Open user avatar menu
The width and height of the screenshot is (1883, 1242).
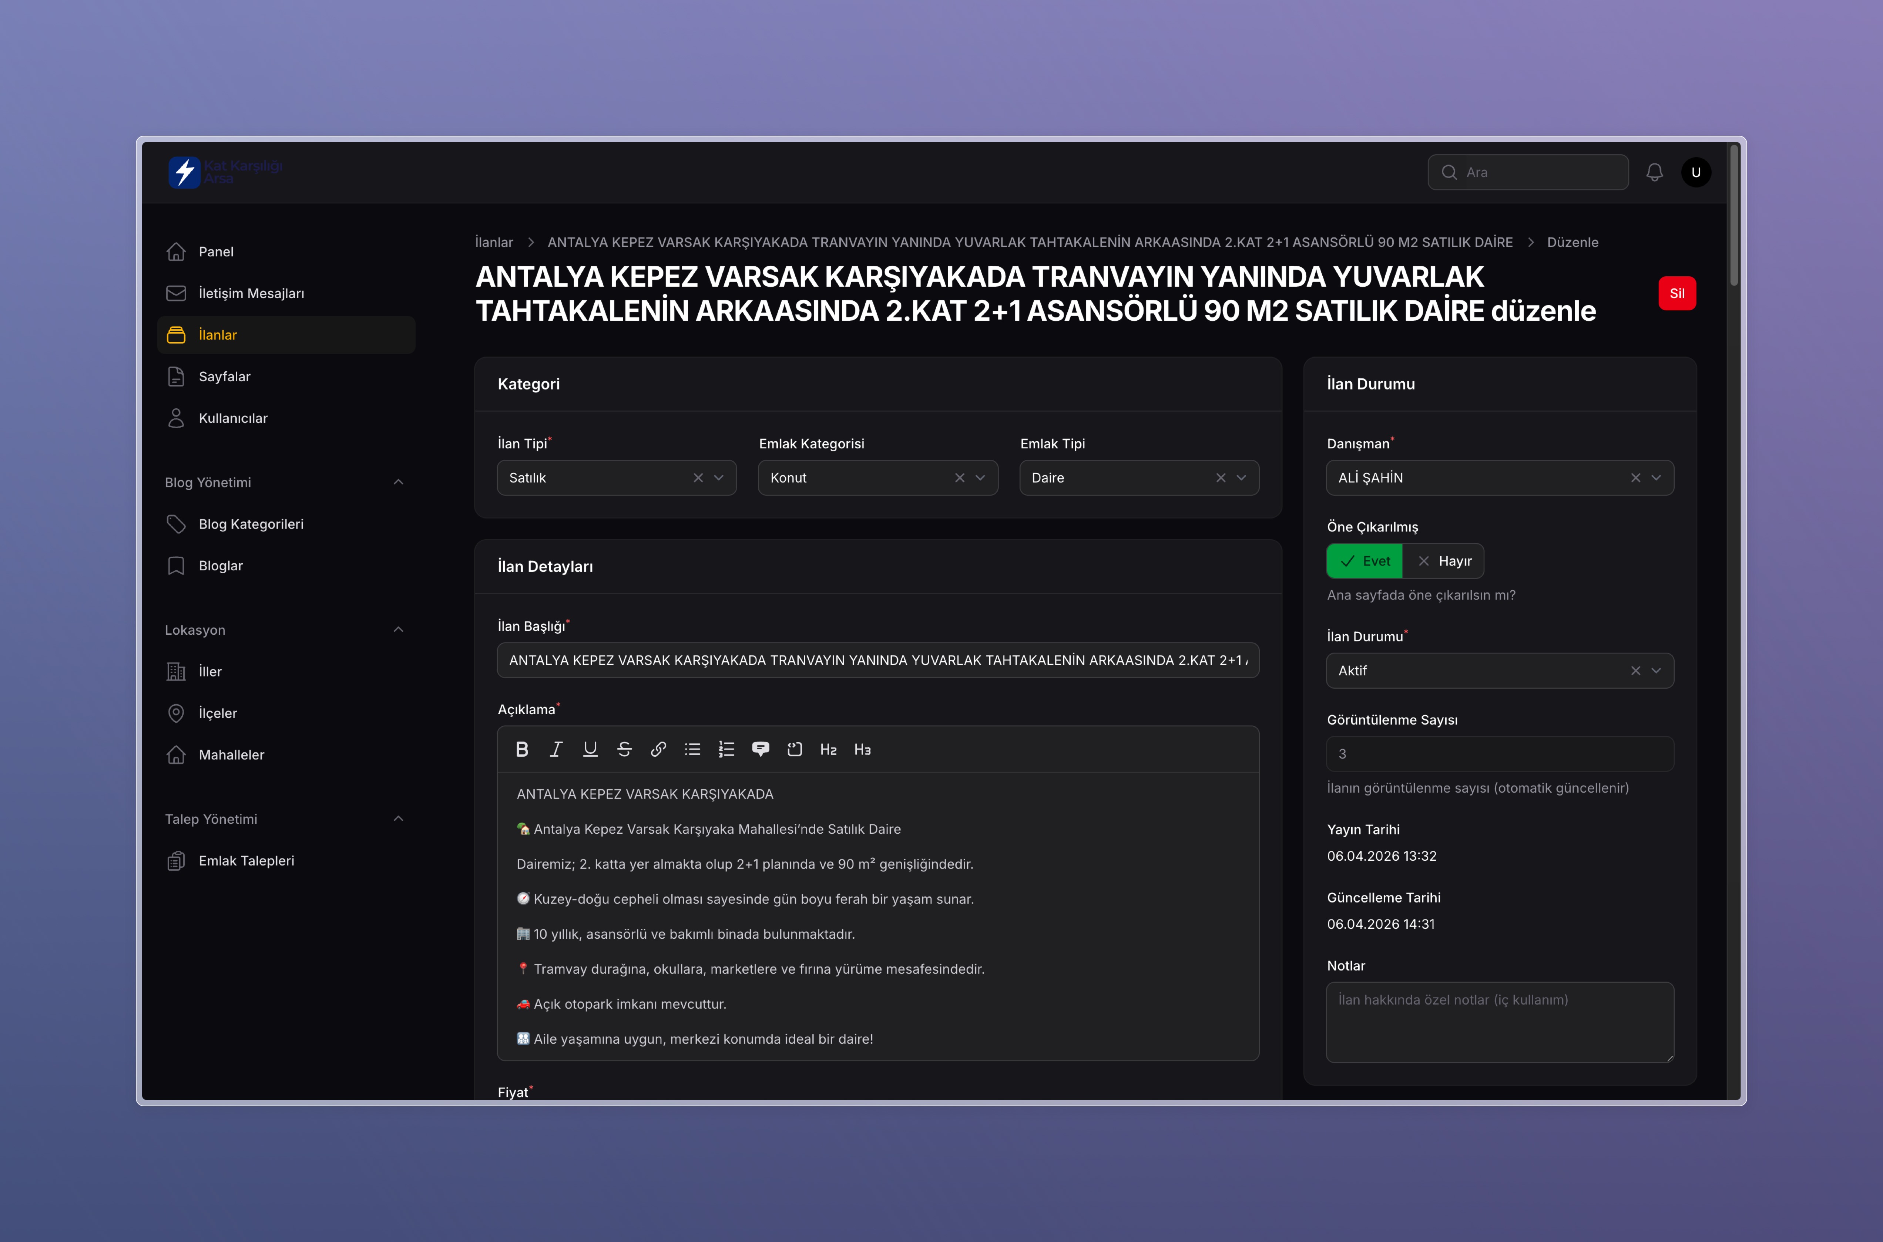pos(1696,172)
